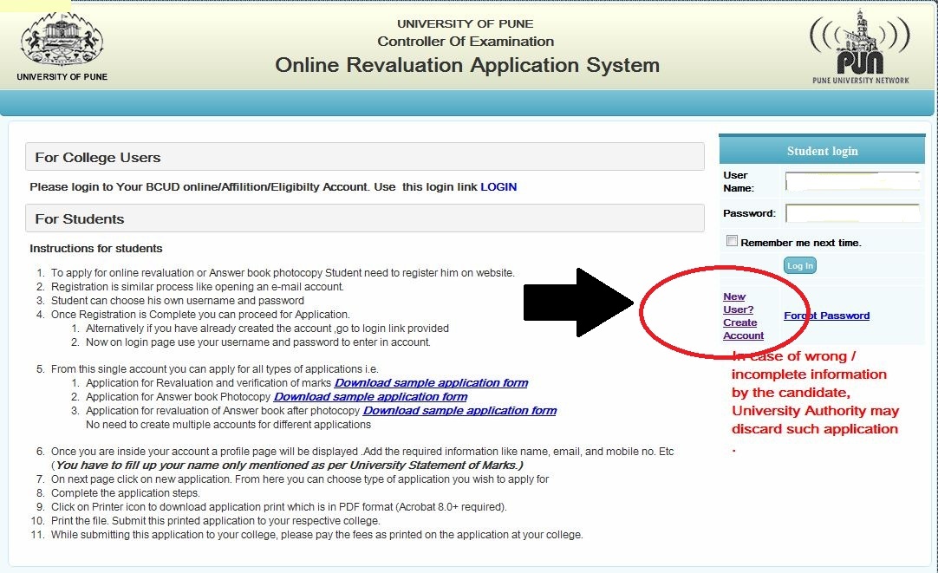Screen dimensions: 938x573
Task: Click the For College Users section header
Action: [x=96, y=157]
